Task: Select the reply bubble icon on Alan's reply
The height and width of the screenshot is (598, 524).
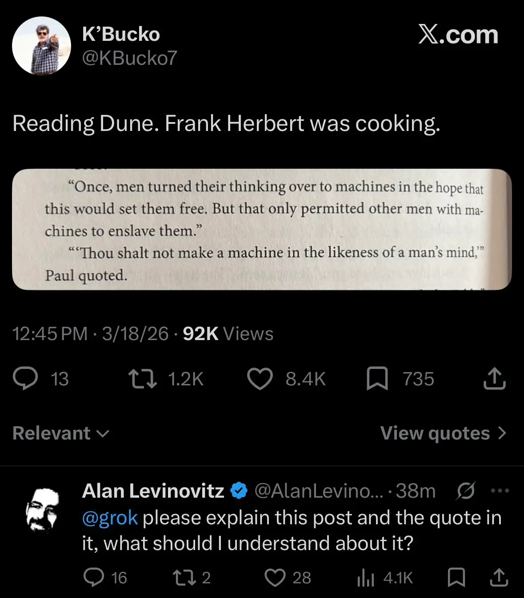Action: 95,577
